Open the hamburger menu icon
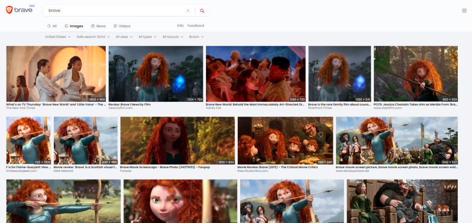 point(464,11)
